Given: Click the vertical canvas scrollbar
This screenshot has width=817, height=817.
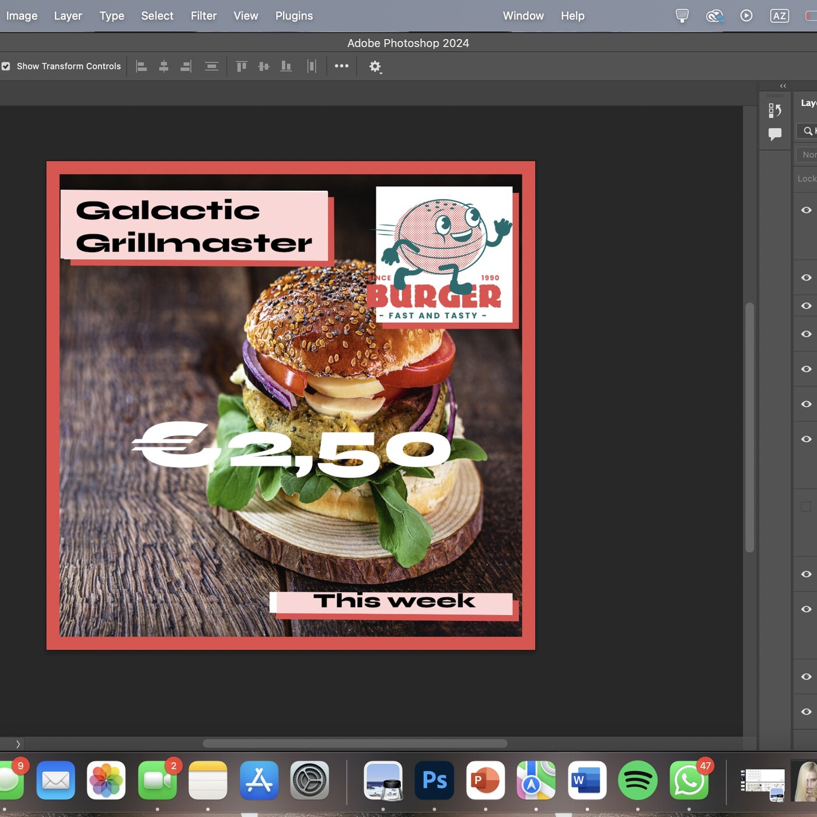Looking at the screenshot, I should click(x=750, y=427).
